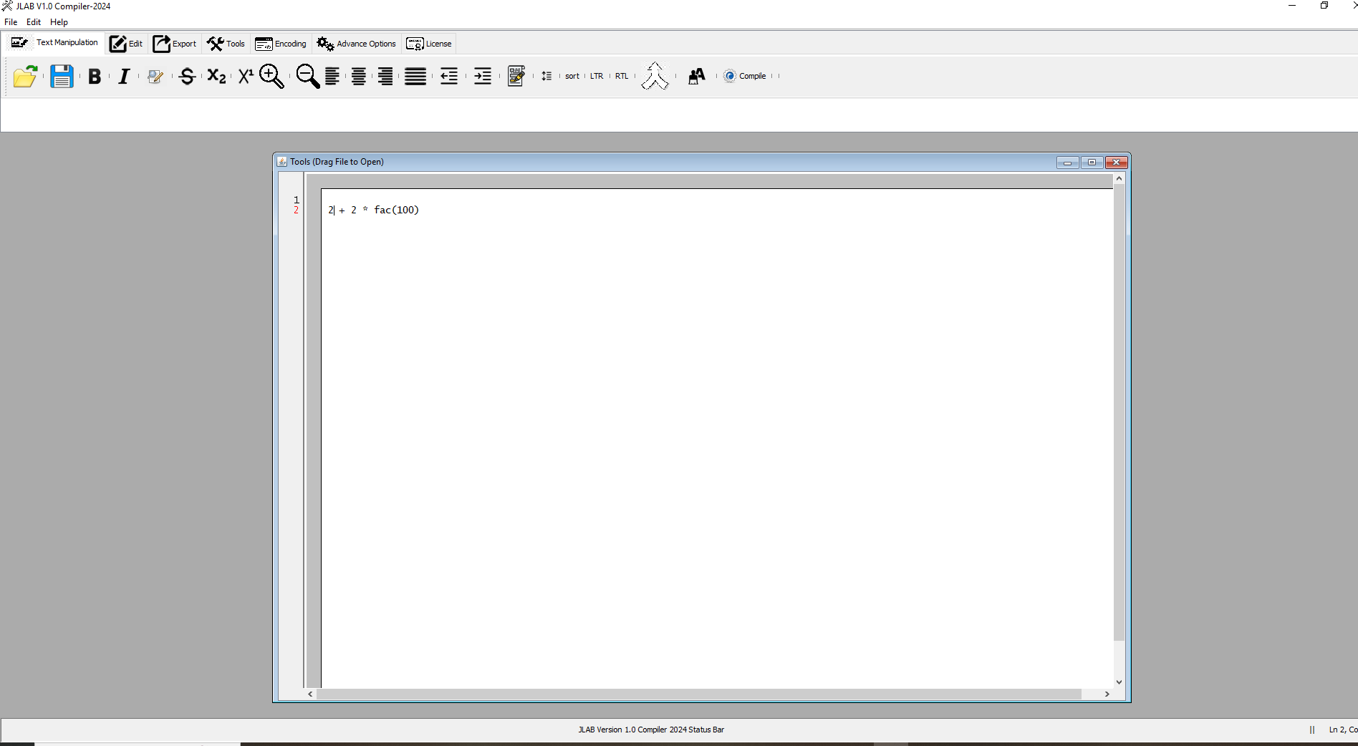This screenshot has height=746, width=1358.
Task: Justify the text alignment
Action: click(x=415, y=77)
